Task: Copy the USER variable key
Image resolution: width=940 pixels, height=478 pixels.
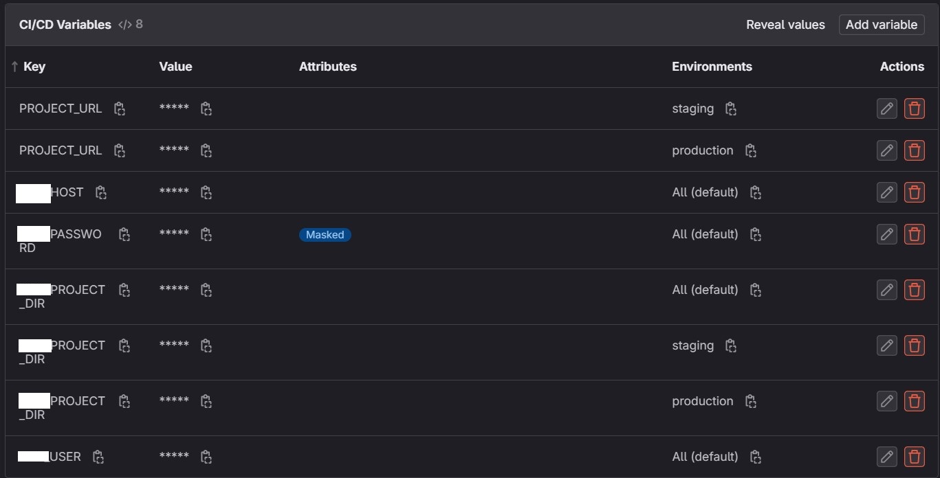Action: [98, 457]
